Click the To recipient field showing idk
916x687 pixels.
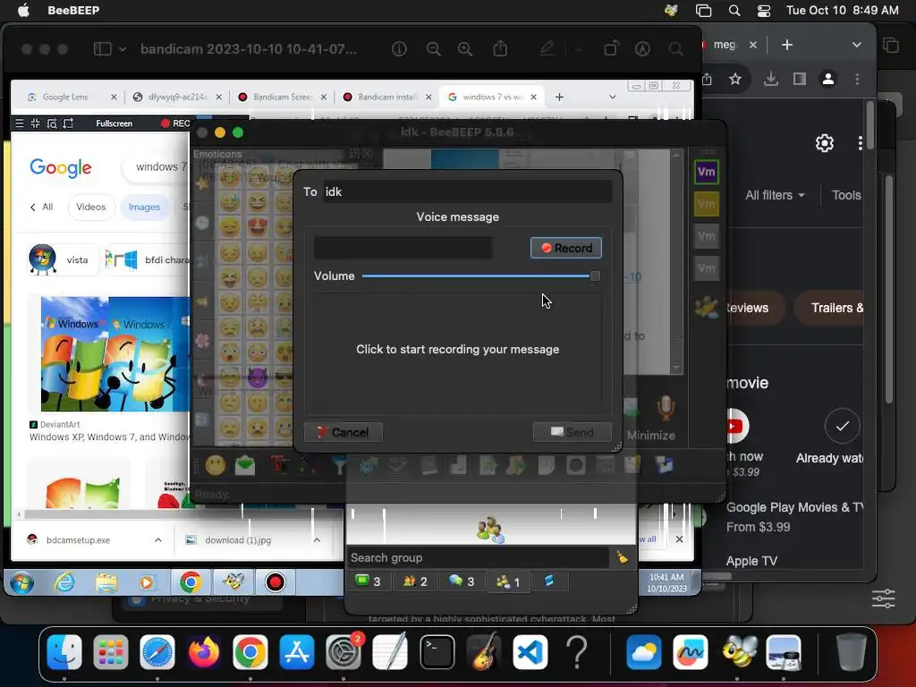(467, 191)
